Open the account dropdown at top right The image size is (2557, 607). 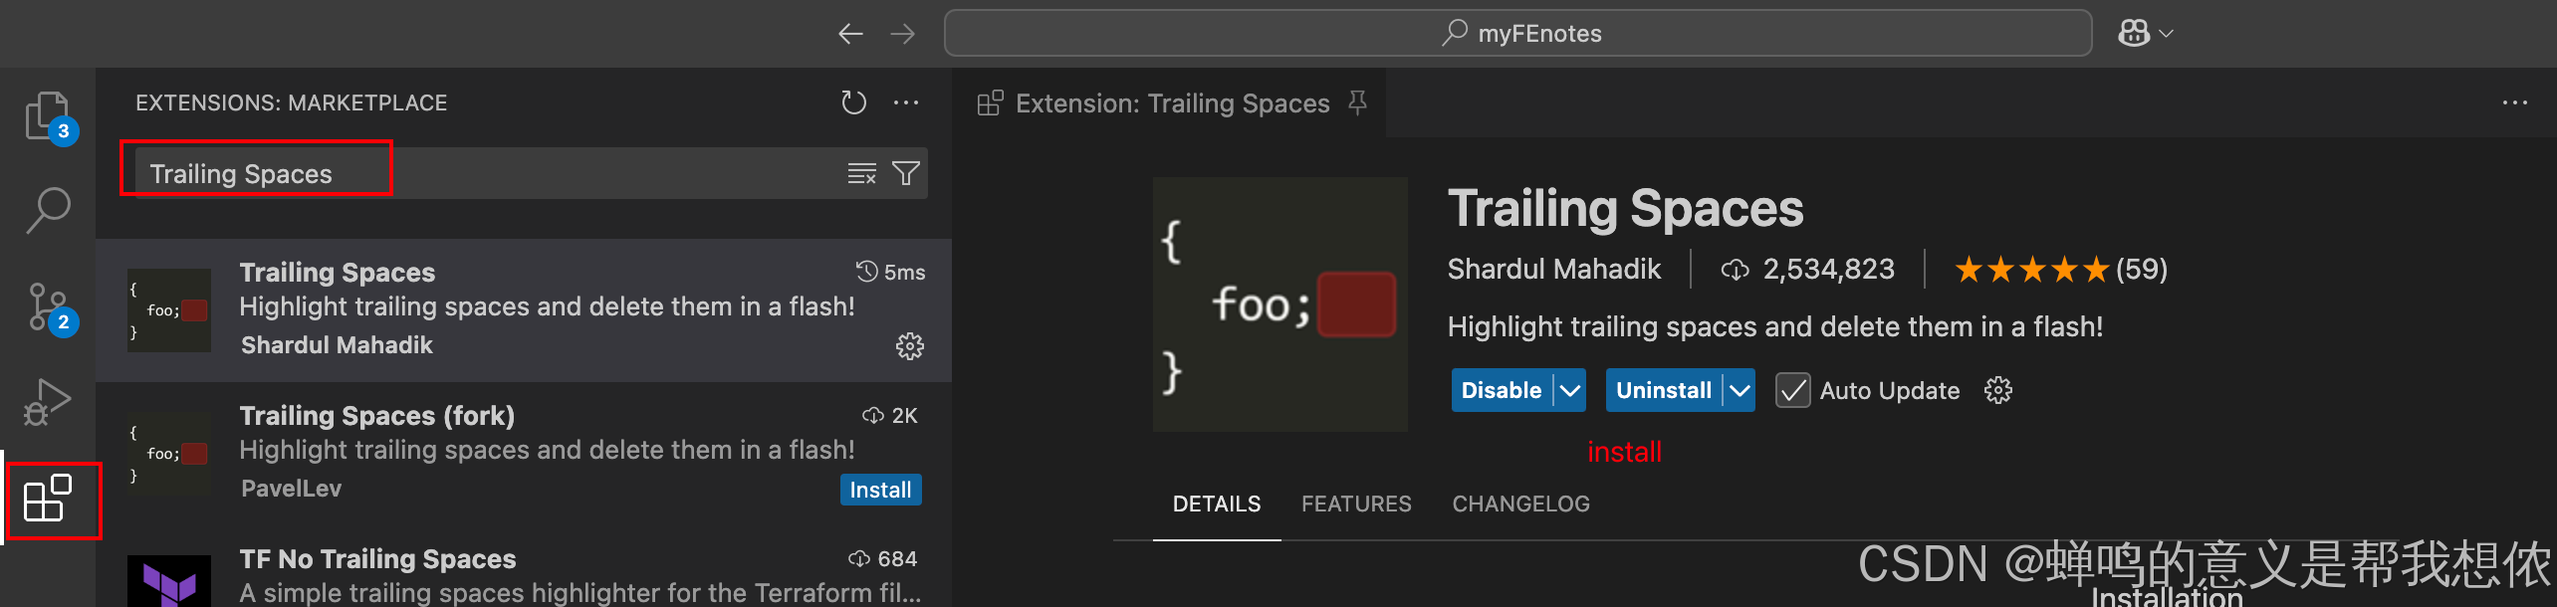(x=2142, y=33)
